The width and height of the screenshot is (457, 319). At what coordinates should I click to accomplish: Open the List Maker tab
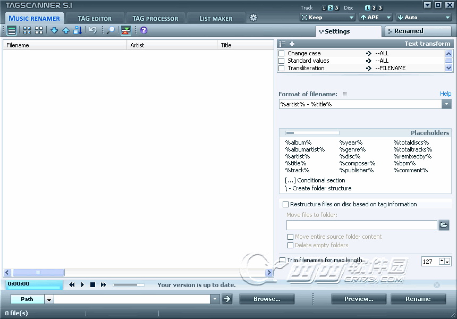[x=216, y=19]
